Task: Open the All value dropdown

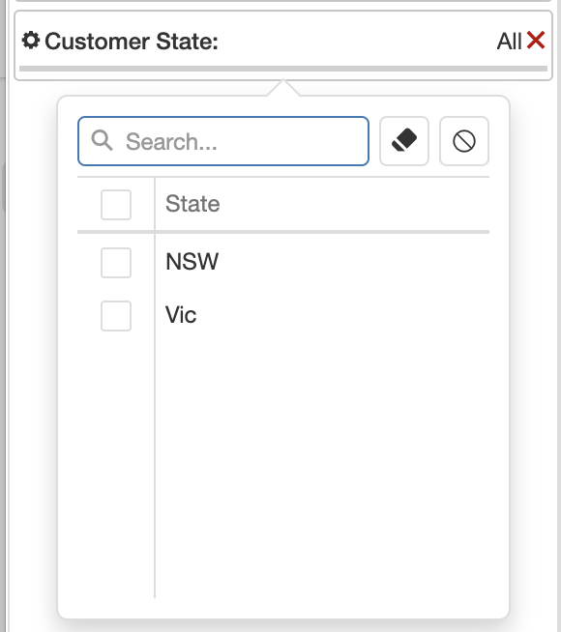Action: 510,42
